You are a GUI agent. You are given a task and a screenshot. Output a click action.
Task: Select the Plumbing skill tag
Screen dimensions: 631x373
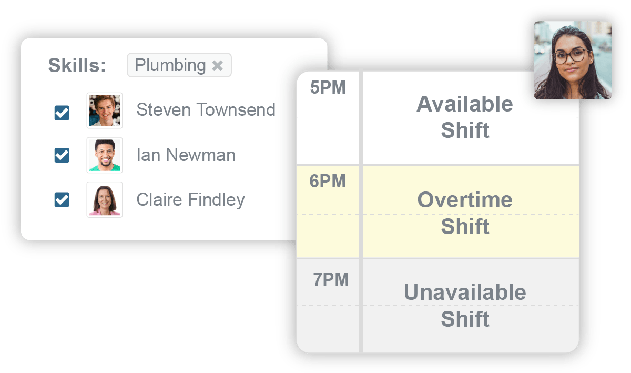click(x=179, y=65)
